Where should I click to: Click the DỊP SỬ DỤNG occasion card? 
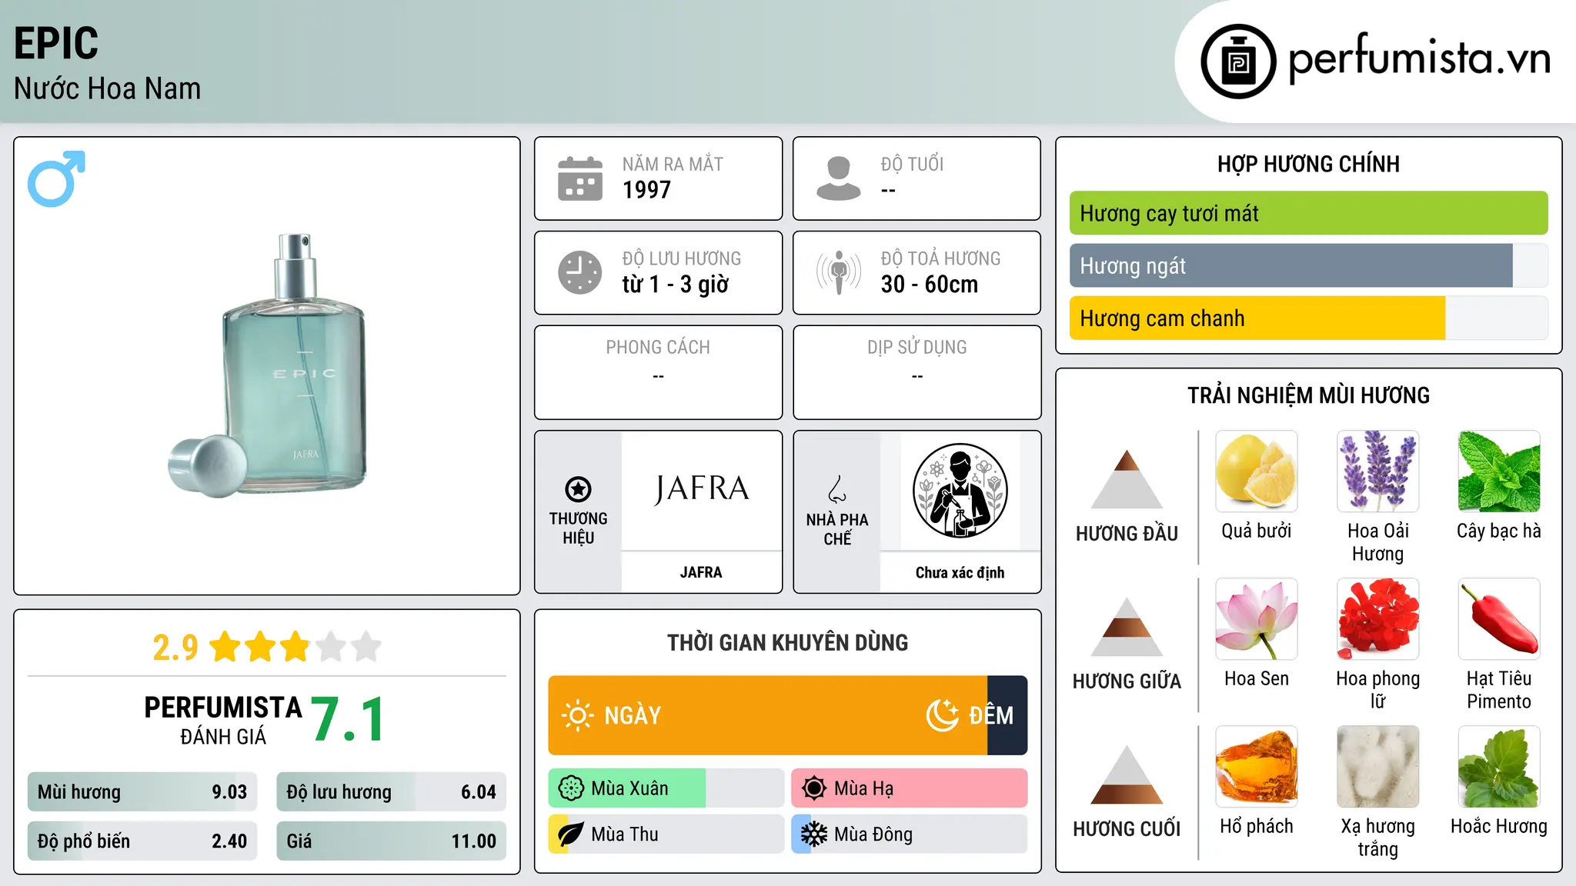[917, 372]
